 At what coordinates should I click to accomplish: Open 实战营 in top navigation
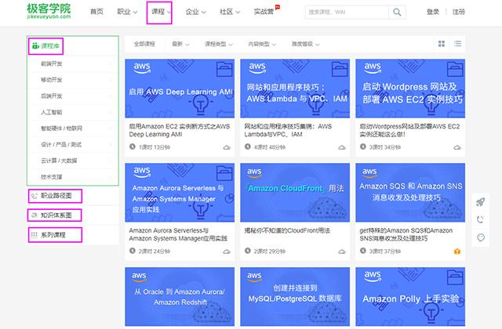coord(264,12)
